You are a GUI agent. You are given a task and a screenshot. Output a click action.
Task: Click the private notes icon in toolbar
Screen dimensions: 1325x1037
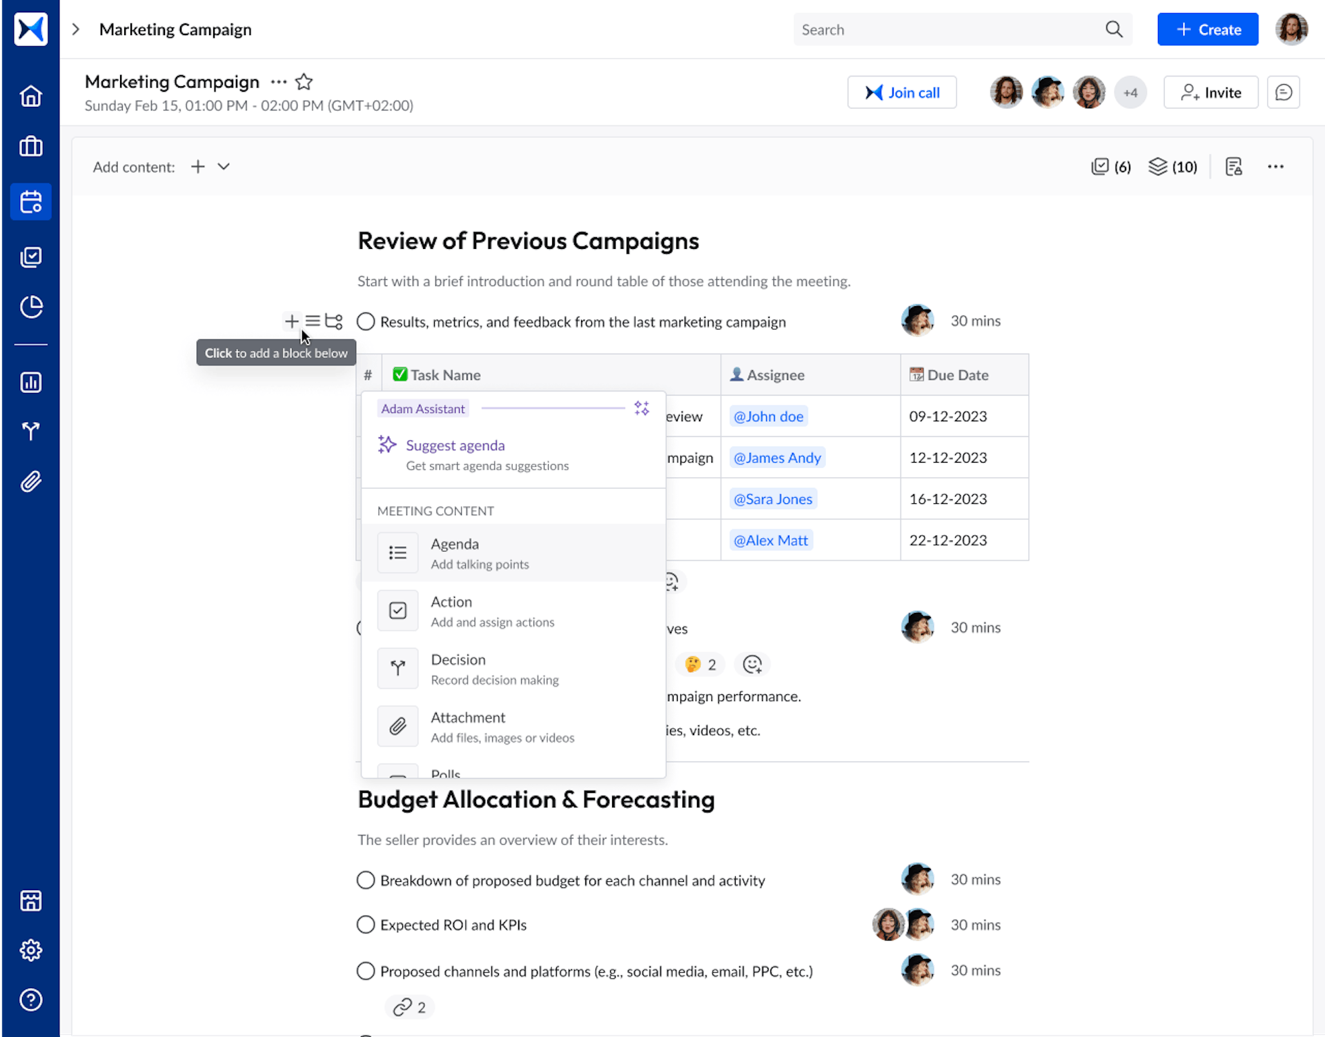1234,166
